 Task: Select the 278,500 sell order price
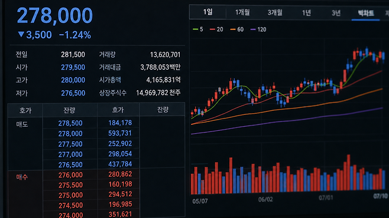[x=70, y=123]
